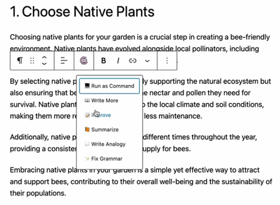The height and width of the screenshot is (205, 280).
Task: Open the text alignment control
Action: 64,61
